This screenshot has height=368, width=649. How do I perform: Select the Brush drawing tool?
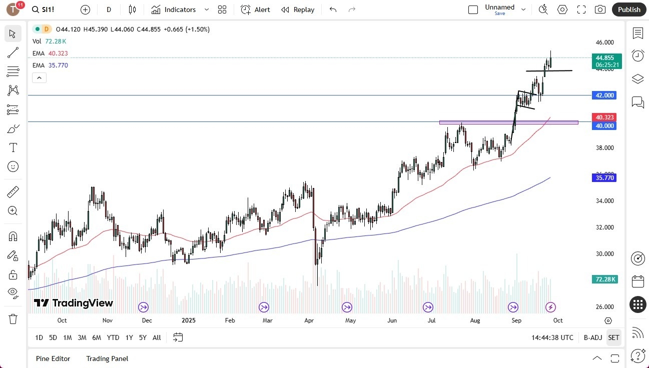(x=13, y=128)
